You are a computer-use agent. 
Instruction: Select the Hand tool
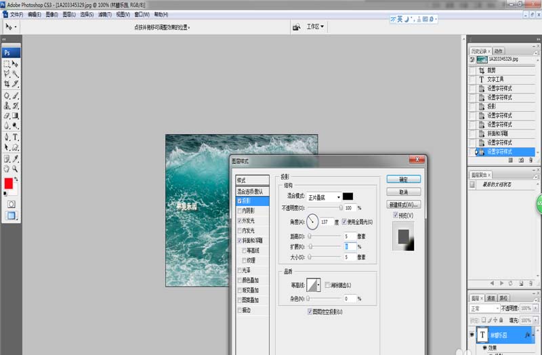(7, 169)
